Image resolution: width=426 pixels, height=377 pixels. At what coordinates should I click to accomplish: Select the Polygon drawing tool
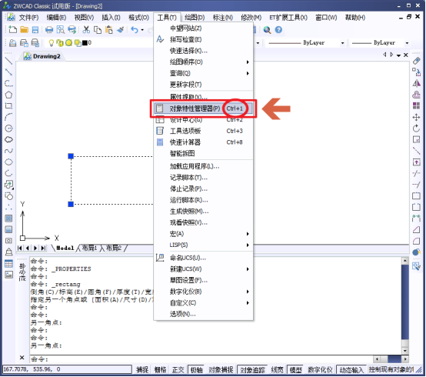pyautogui.click(x=8, y=95)
